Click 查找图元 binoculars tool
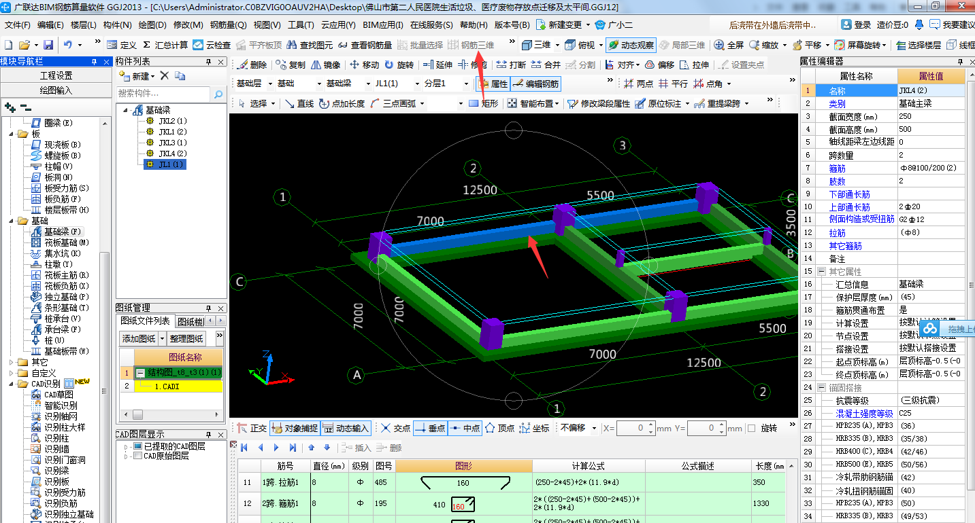This screenshot has height=523, width=975. pyautogui.click(x=309, y=46)
